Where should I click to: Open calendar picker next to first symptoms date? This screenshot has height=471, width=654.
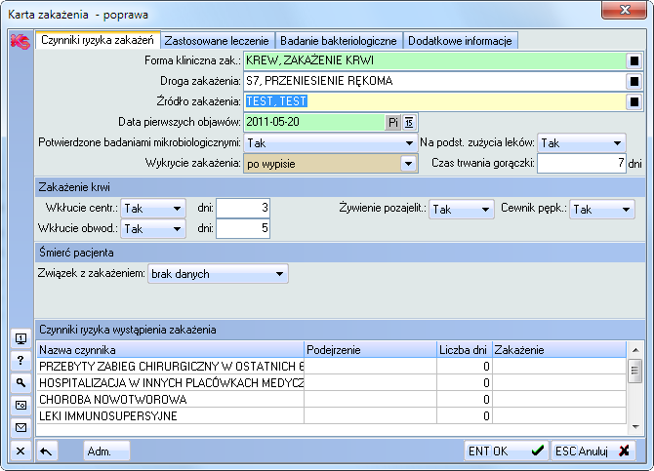point(409,122)
